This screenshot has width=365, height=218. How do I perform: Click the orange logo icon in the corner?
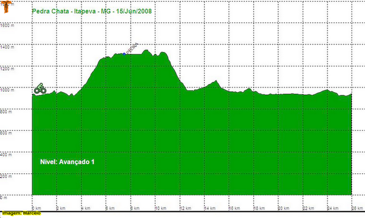pyautogui.click(x=6, y=7)
